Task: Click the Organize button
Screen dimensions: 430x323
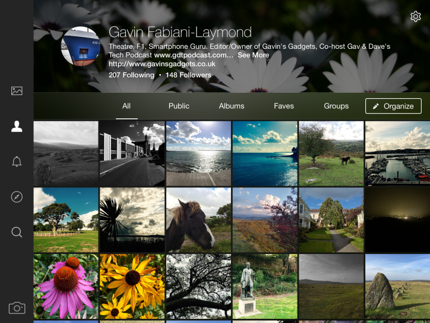Action: [x=393, y=106]
